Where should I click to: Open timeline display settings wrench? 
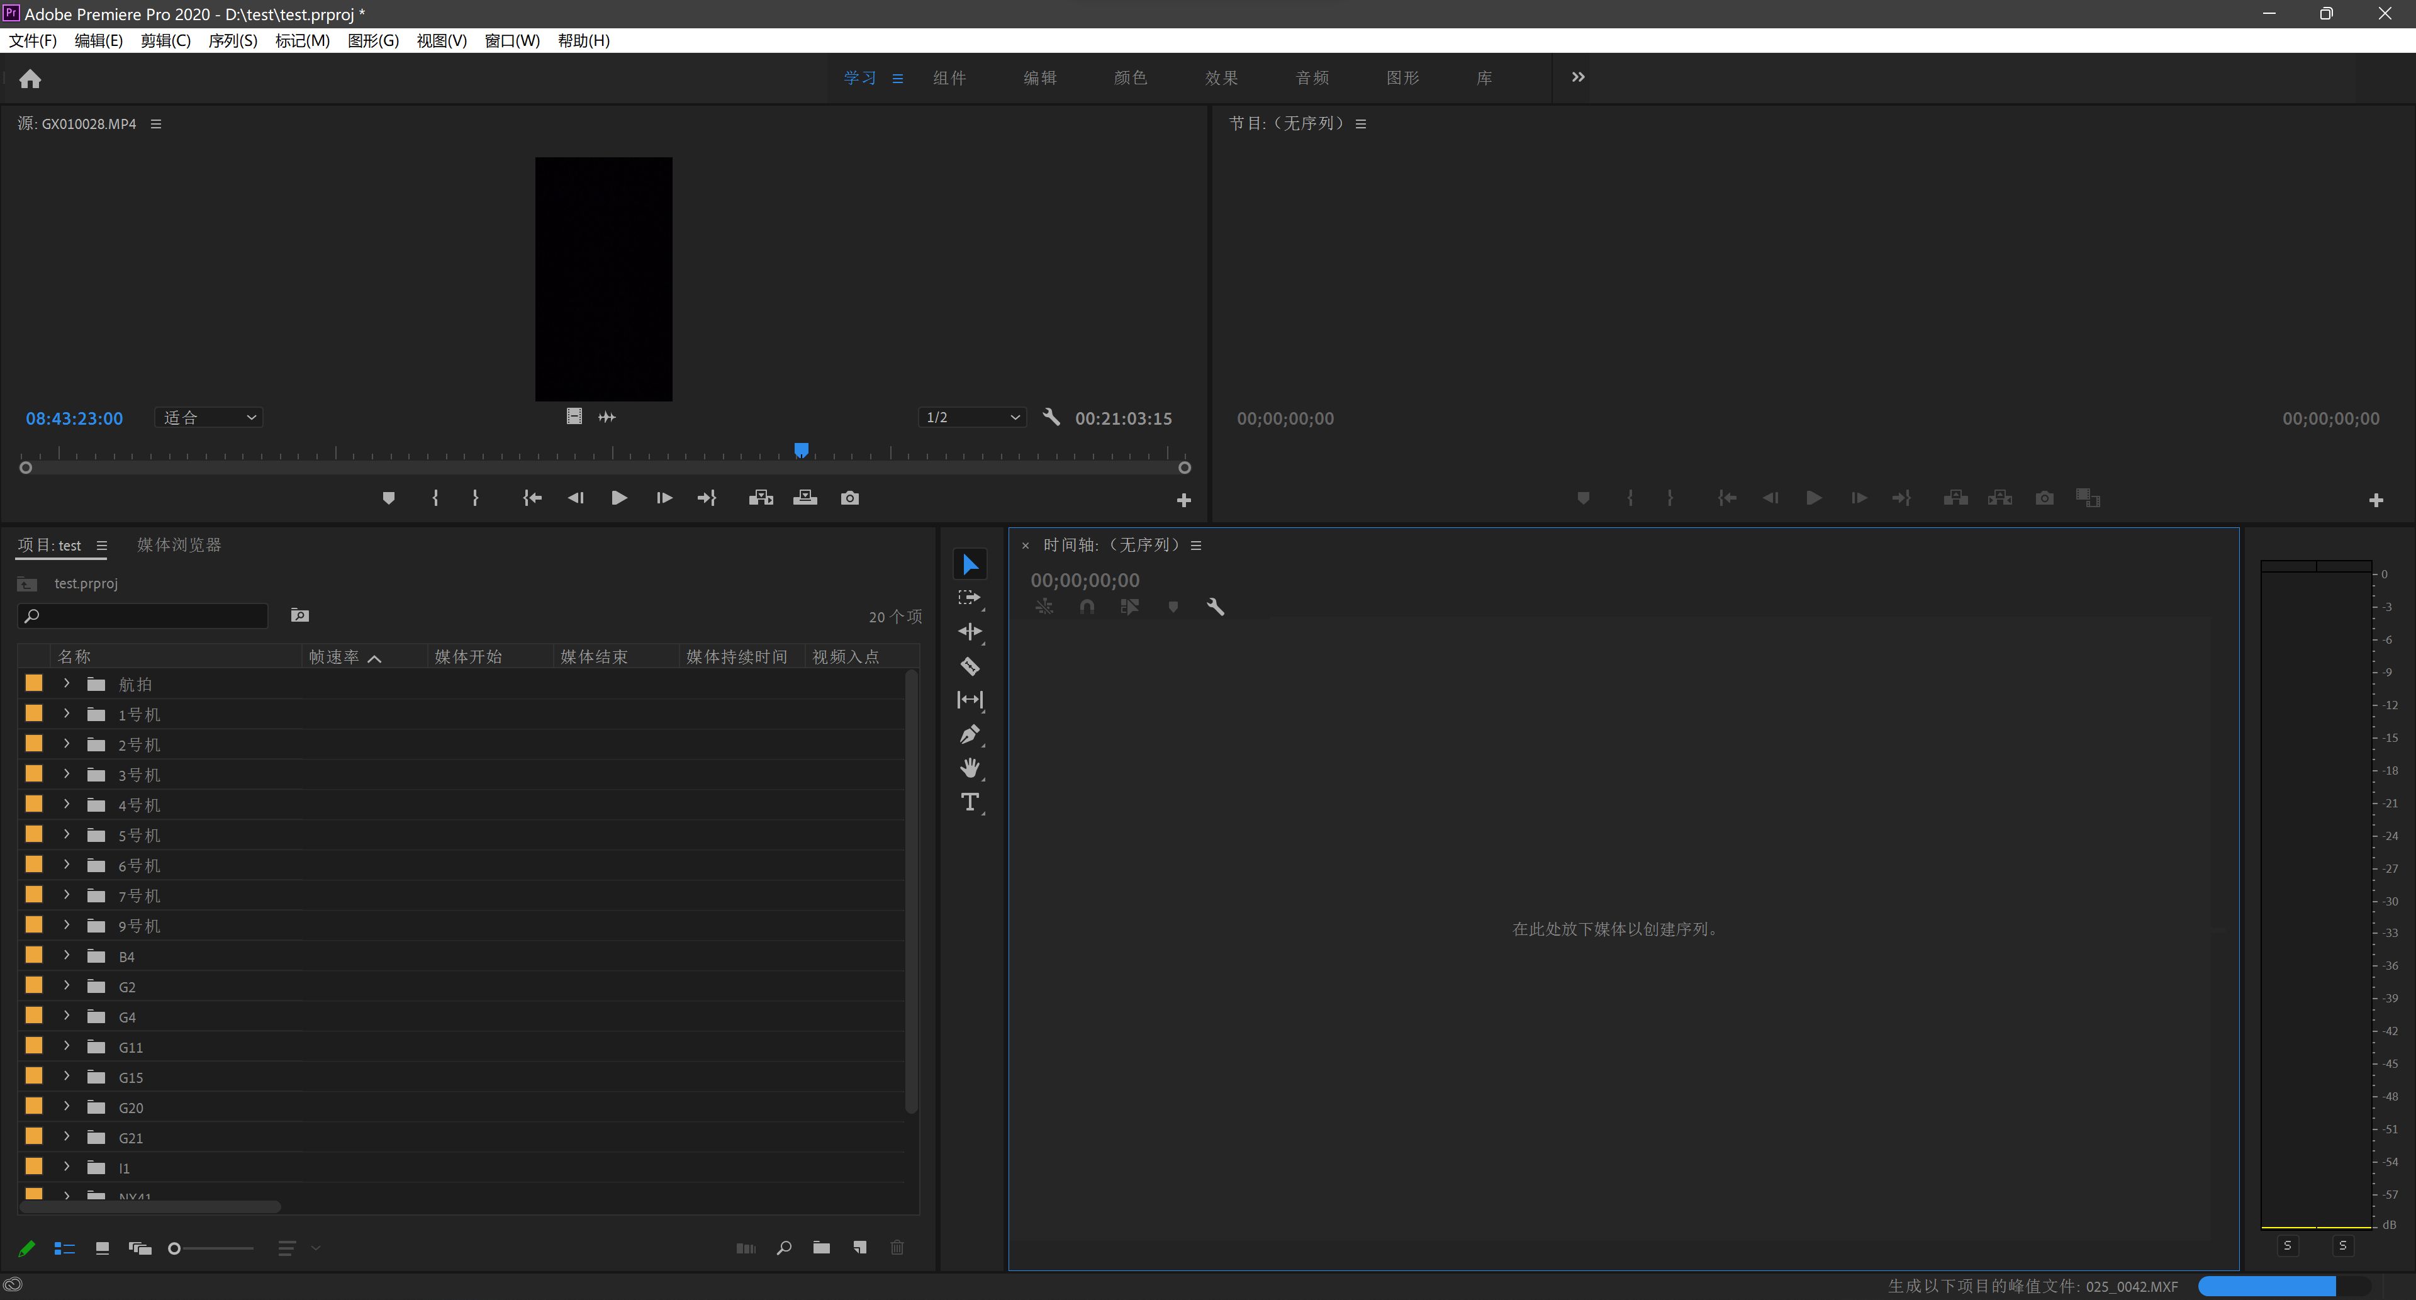[x=1216, y=607]
